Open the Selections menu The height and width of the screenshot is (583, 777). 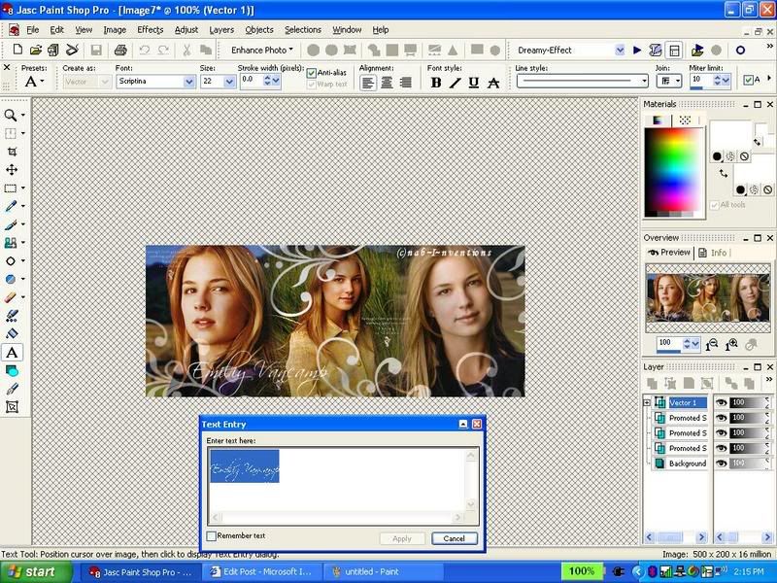[x=303, y=30]
